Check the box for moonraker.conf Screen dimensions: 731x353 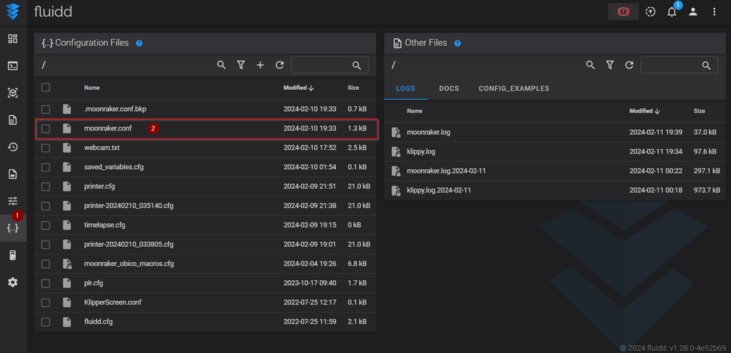[46, 128]
